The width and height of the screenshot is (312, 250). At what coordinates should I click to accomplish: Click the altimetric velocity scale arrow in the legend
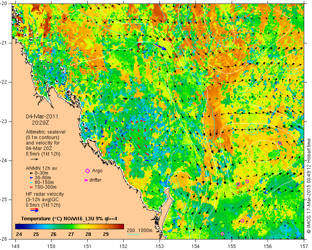pos(34,159)
